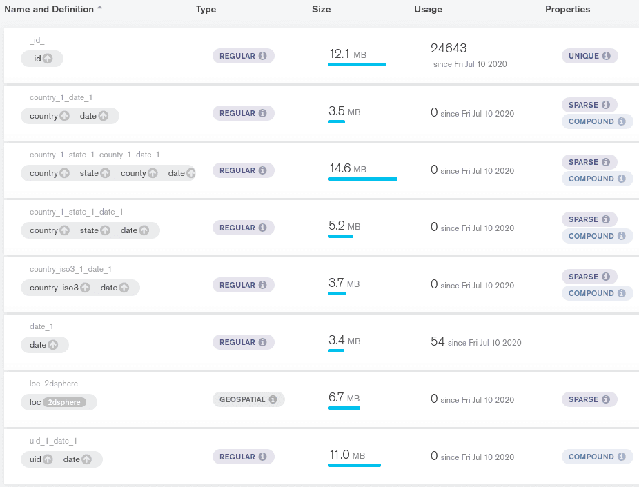The height and width of the screenshot is (487, 639).
Task: Select the country_1_state_1_county_1_date_1 index name
Action: (x=95, y=155)
